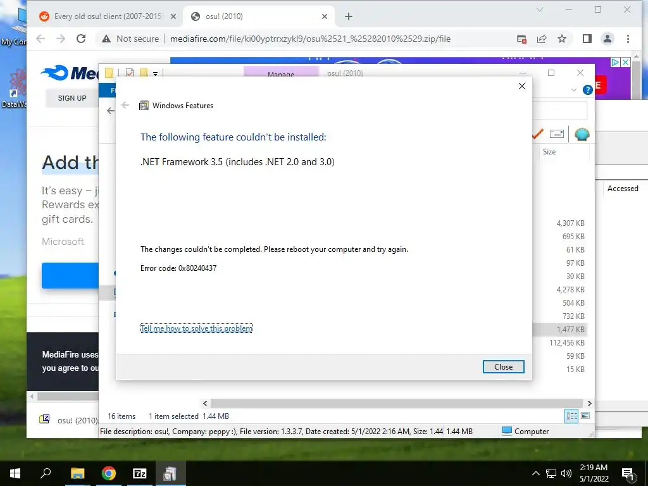
Task: Click the Accessed column header
Action: (623, 189)
